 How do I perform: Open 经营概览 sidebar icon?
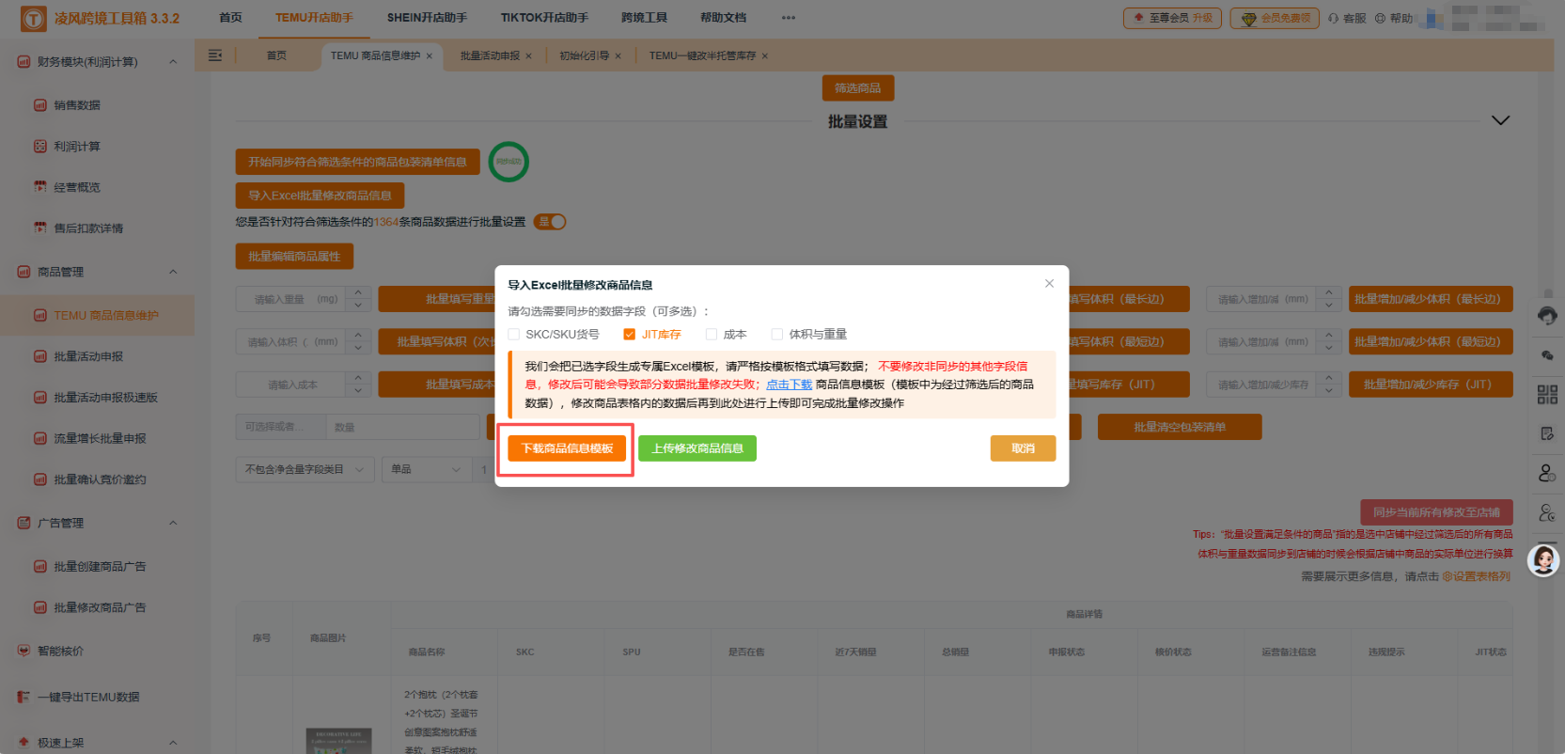tap(40, 187)
